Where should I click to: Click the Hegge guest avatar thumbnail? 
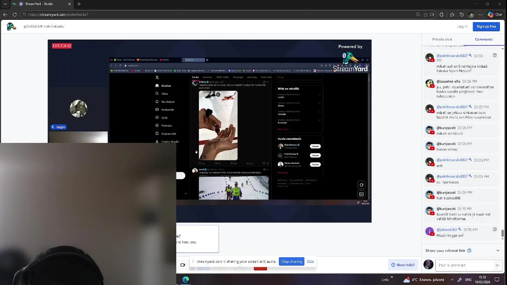[78, 108]
